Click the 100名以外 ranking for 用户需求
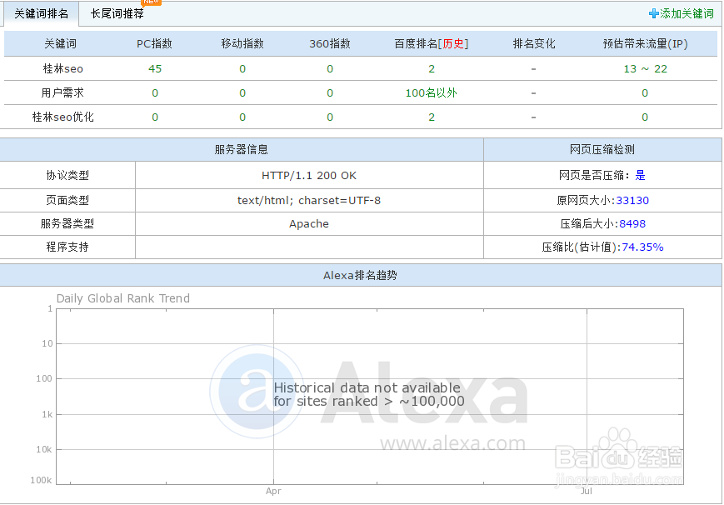 (431, 92)
